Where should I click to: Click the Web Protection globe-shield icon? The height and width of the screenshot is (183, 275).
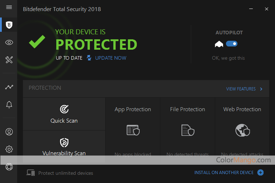242,130
